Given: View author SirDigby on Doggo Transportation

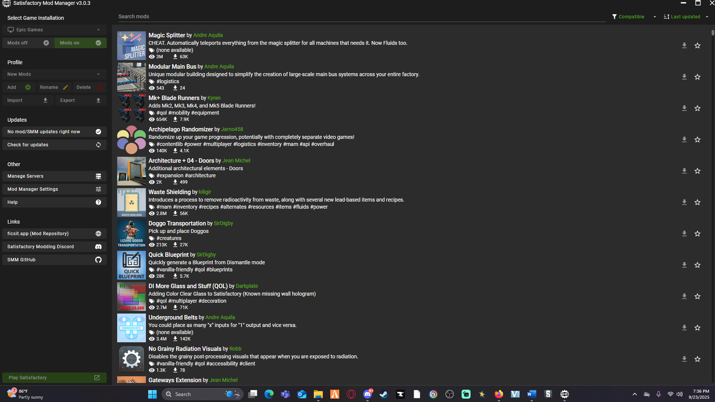Looking at the screenshot, I should click(223, 223).
